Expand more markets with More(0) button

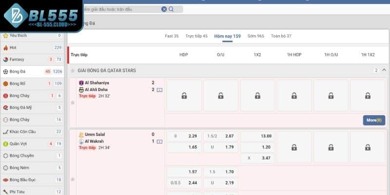click(x=374, y=120)
